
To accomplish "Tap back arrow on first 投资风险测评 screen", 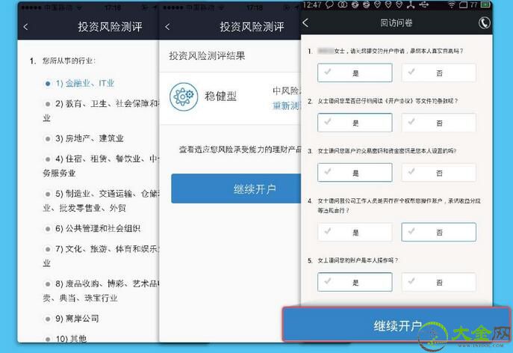I will (x=26, y=27).
